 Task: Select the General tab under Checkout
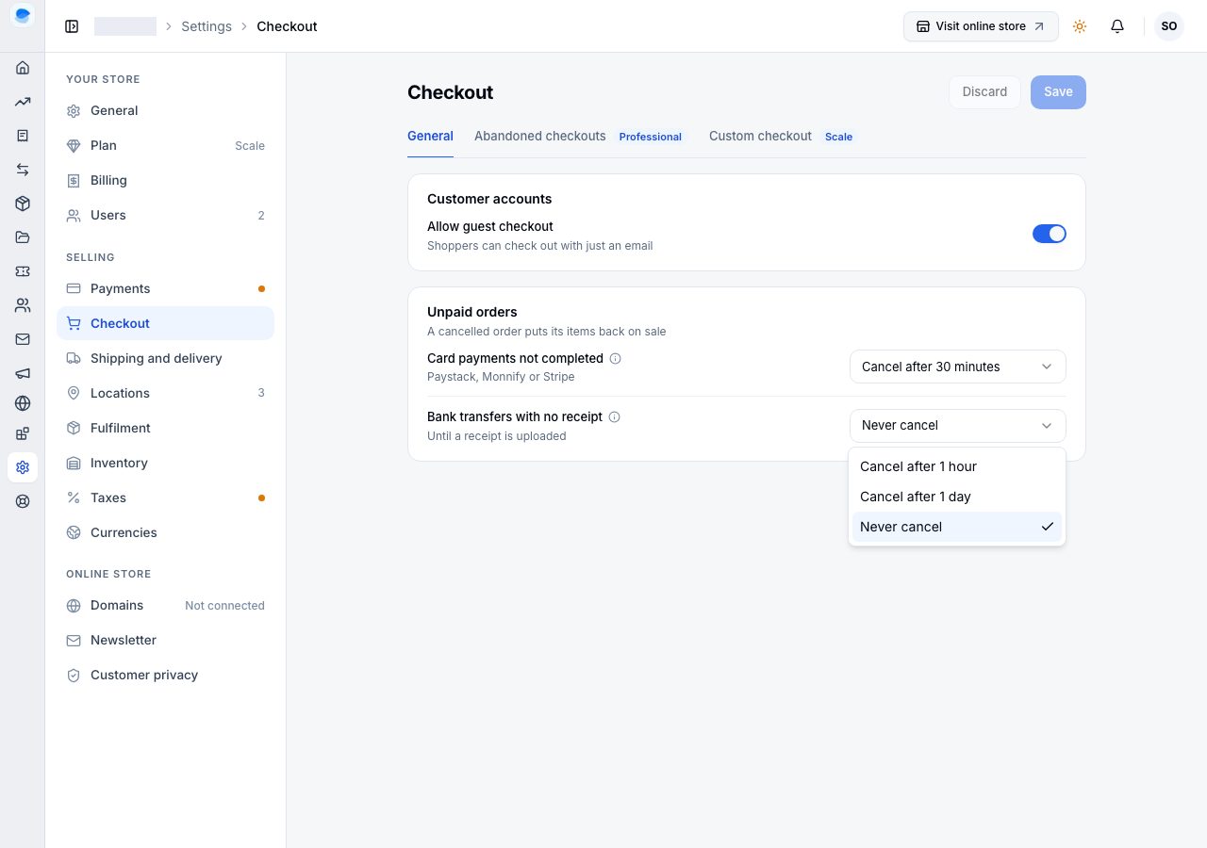[x=430, y=137]
